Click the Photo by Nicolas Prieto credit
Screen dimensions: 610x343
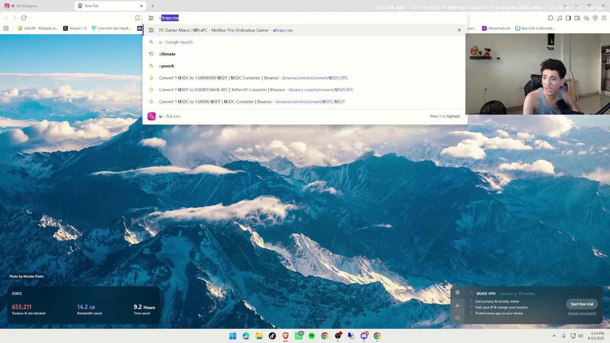click(x=26, y=276)
